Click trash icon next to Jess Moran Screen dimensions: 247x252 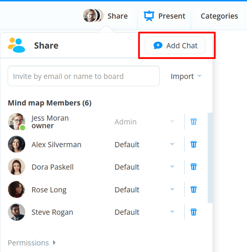(194, 122)
